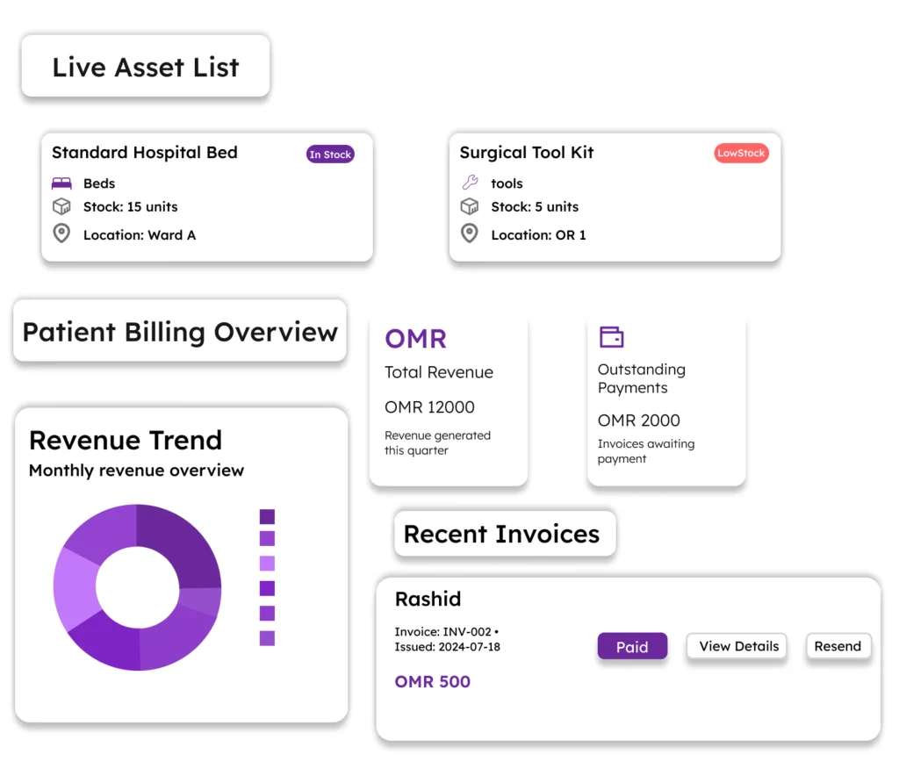Select the stock cube icon showing 15 units

coord(60,207)
